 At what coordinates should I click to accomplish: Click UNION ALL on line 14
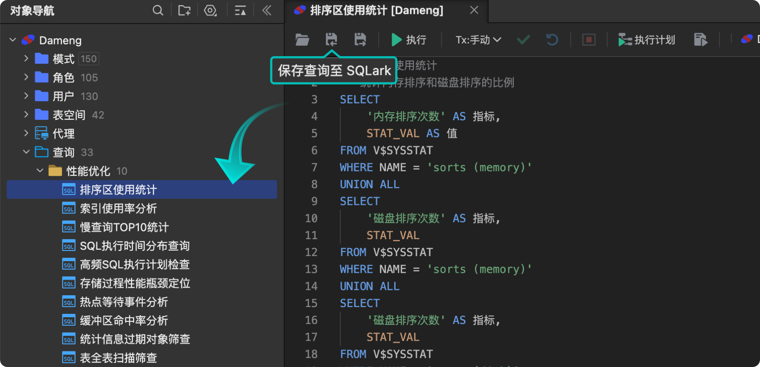click(369, 286)
